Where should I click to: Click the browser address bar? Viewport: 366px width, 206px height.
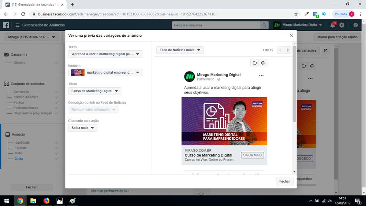pyautogui.click(x=163, y=14)
